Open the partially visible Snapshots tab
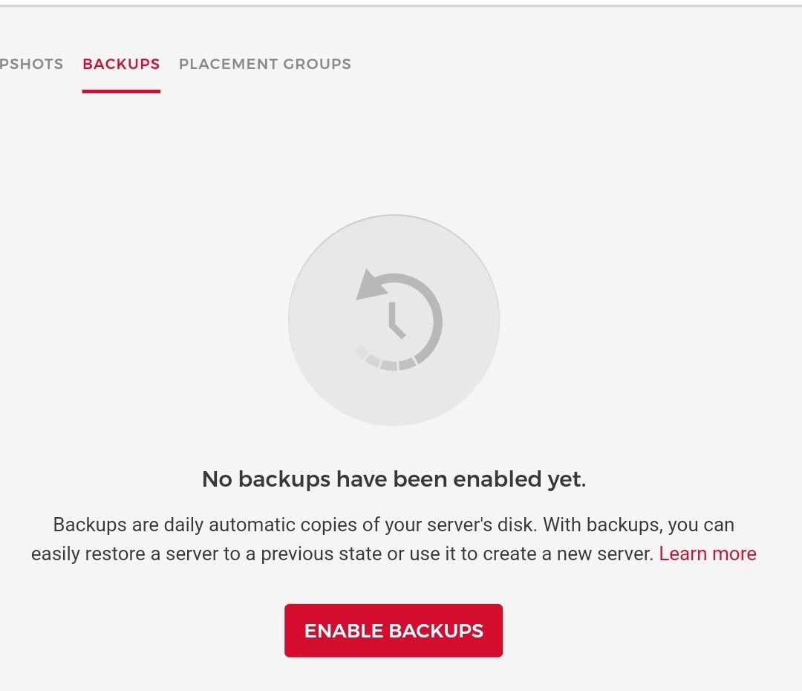 (31, 64)
